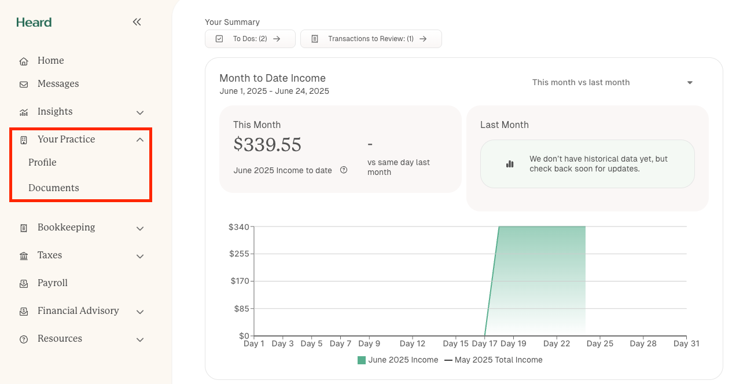Click the Resources question-mark icon
736x384 pixels.
(x=23, y=339)
